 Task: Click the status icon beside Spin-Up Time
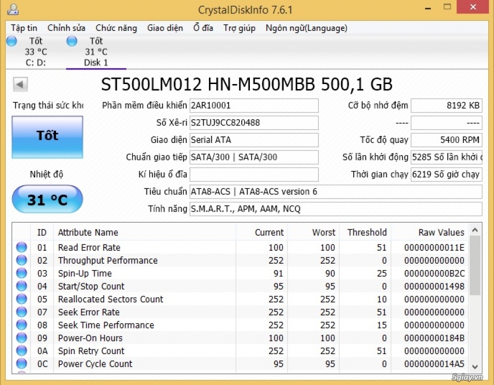22,273
